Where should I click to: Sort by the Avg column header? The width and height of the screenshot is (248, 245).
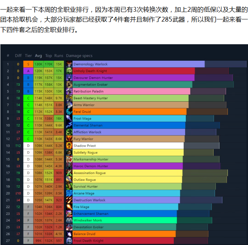[x=38, y=56]
